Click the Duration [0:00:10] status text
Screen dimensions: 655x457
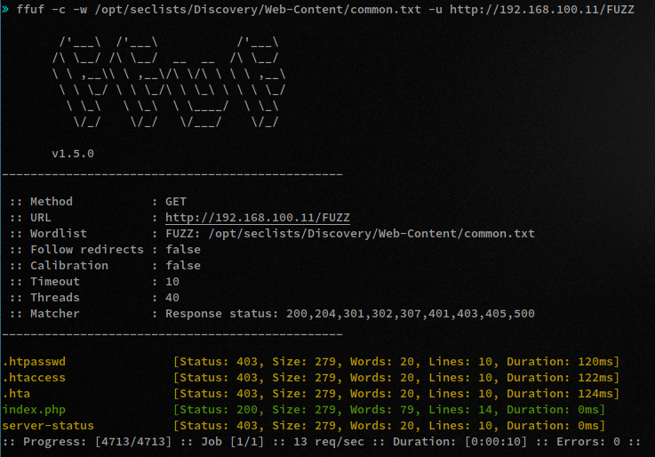tap(459, 442)
